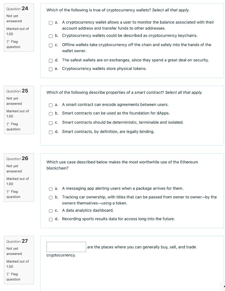Check option b describing wallets as keychains
Screen dimensions: 225x291
[51, 36]
